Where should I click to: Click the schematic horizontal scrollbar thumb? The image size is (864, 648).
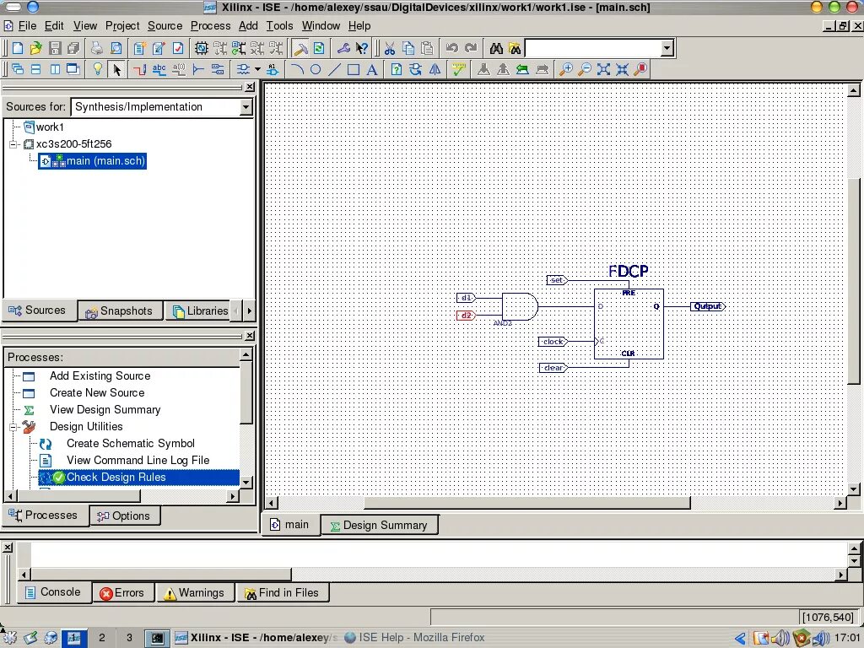point(526,503)
